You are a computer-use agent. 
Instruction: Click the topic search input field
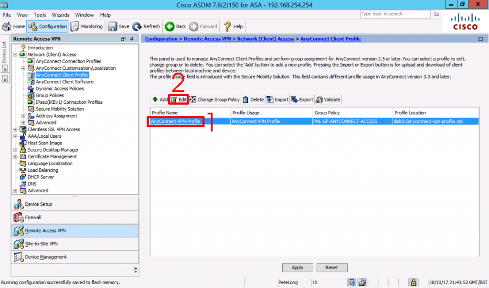(x=395, y=14)
